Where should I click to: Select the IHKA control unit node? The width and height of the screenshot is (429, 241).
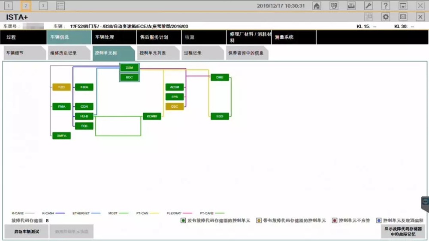point(84,87)
